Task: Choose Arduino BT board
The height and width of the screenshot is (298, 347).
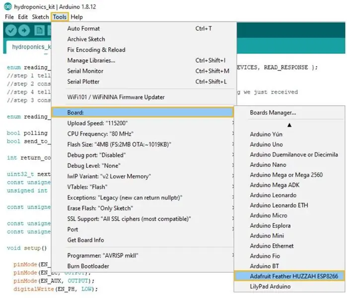Action: (289, 266)
